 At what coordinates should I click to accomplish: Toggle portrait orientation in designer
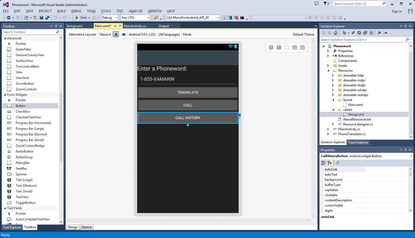coord(116,34)
